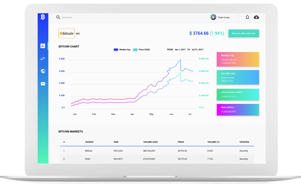Image resolution: width=301 pixels, height=184 pixels.
Task: Sort table by PRICE column header
Action: point(181,142)
